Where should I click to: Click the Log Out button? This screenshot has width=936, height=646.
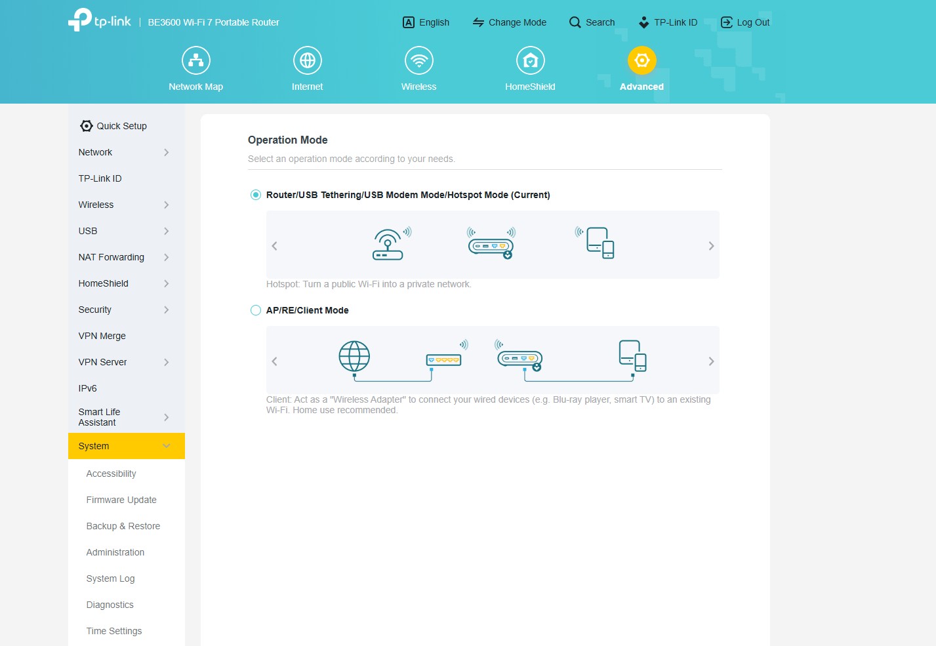[x=745, y=22]
